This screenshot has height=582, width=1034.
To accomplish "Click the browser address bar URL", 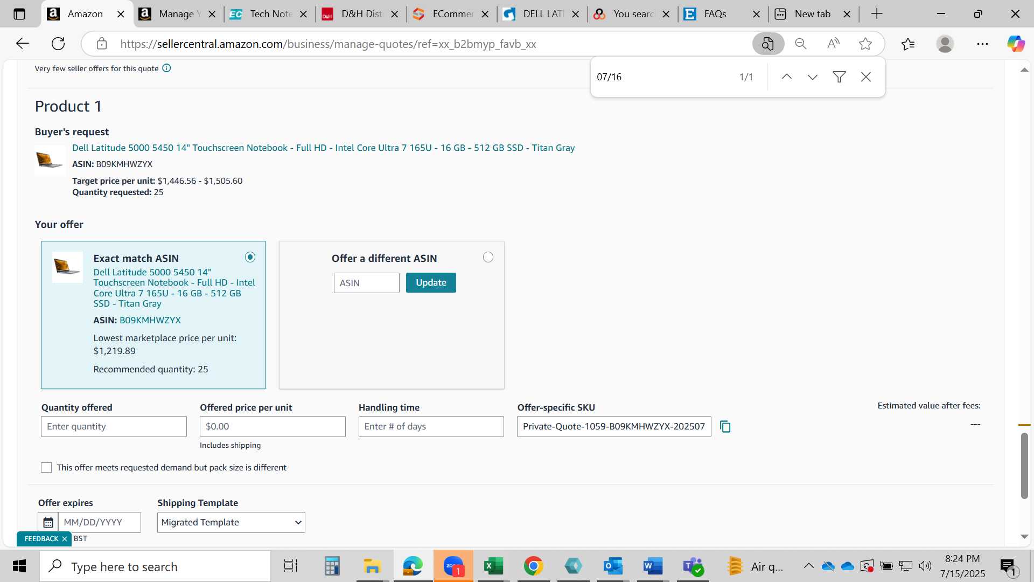I will (328, 44).
